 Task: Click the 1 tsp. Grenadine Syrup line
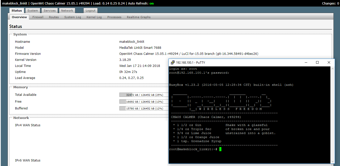point(197,141)
